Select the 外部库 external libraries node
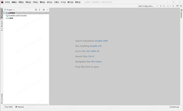Image resolution: width=183 pixels, height=111 pixels. 9,18
